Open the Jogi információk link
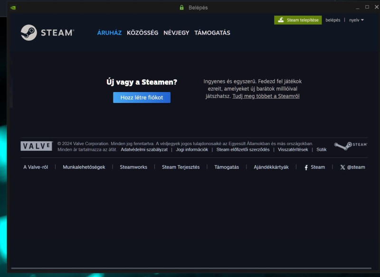The image size is (380, 277). tap(192, 149)
